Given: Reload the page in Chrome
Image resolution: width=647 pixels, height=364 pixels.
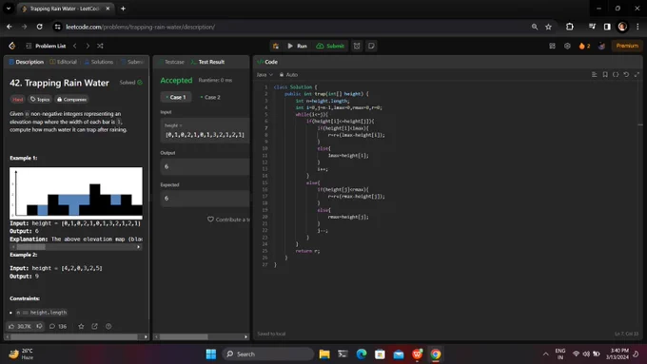Looking at the screenshot, I should (x=39, y=27).
